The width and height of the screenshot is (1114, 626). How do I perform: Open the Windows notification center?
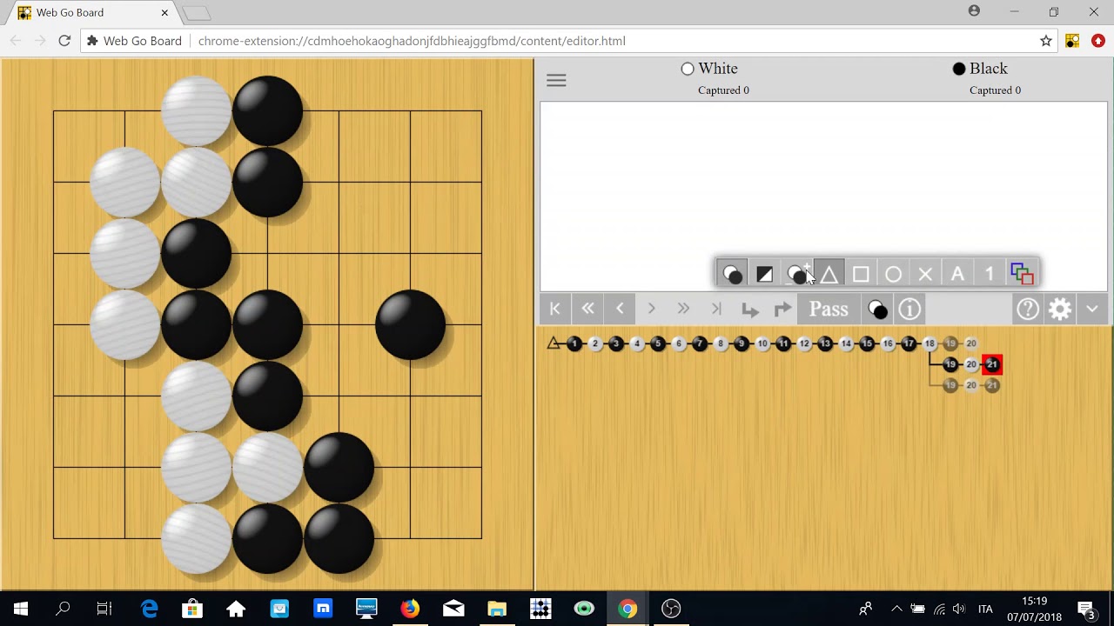point(1085,609)
